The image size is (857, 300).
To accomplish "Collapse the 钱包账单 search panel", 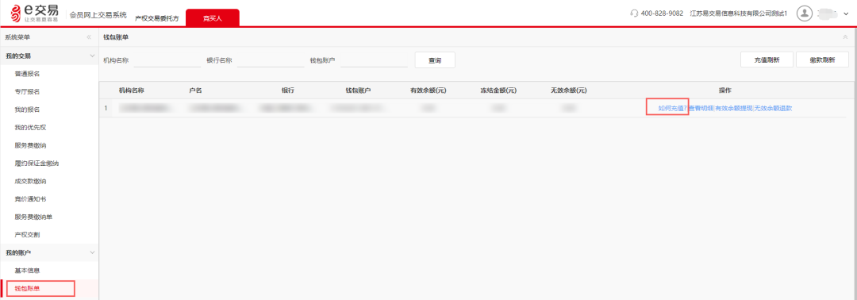I will 846,37.
